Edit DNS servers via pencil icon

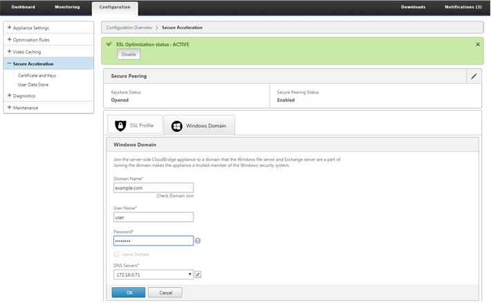coord(198,275)
